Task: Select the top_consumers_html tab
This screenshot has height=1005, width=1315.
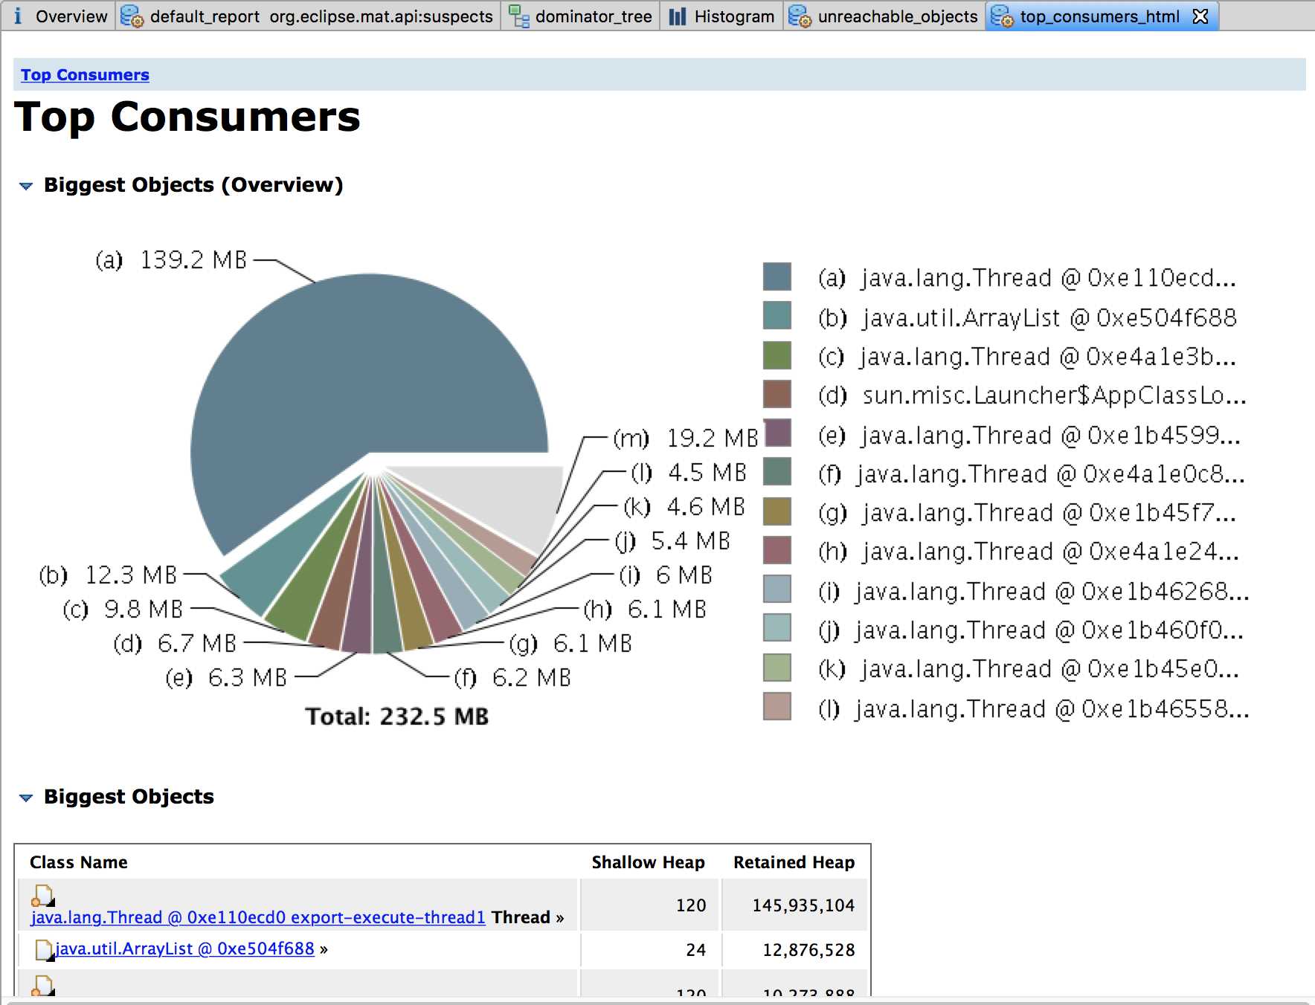Action: (x=1099, y=16)
